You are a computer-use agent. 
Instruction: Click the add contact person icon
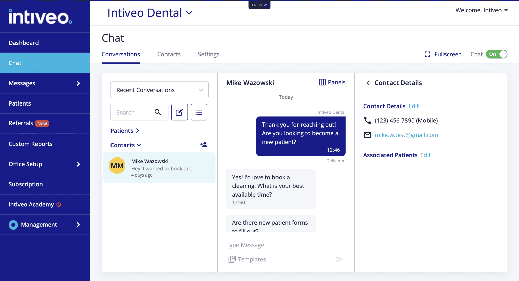pyautogui.click(x=204, y=145)
